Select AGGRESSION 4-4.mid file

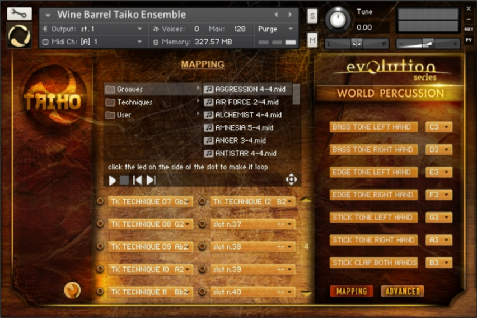pyautogui.click(x=247, y=89)
